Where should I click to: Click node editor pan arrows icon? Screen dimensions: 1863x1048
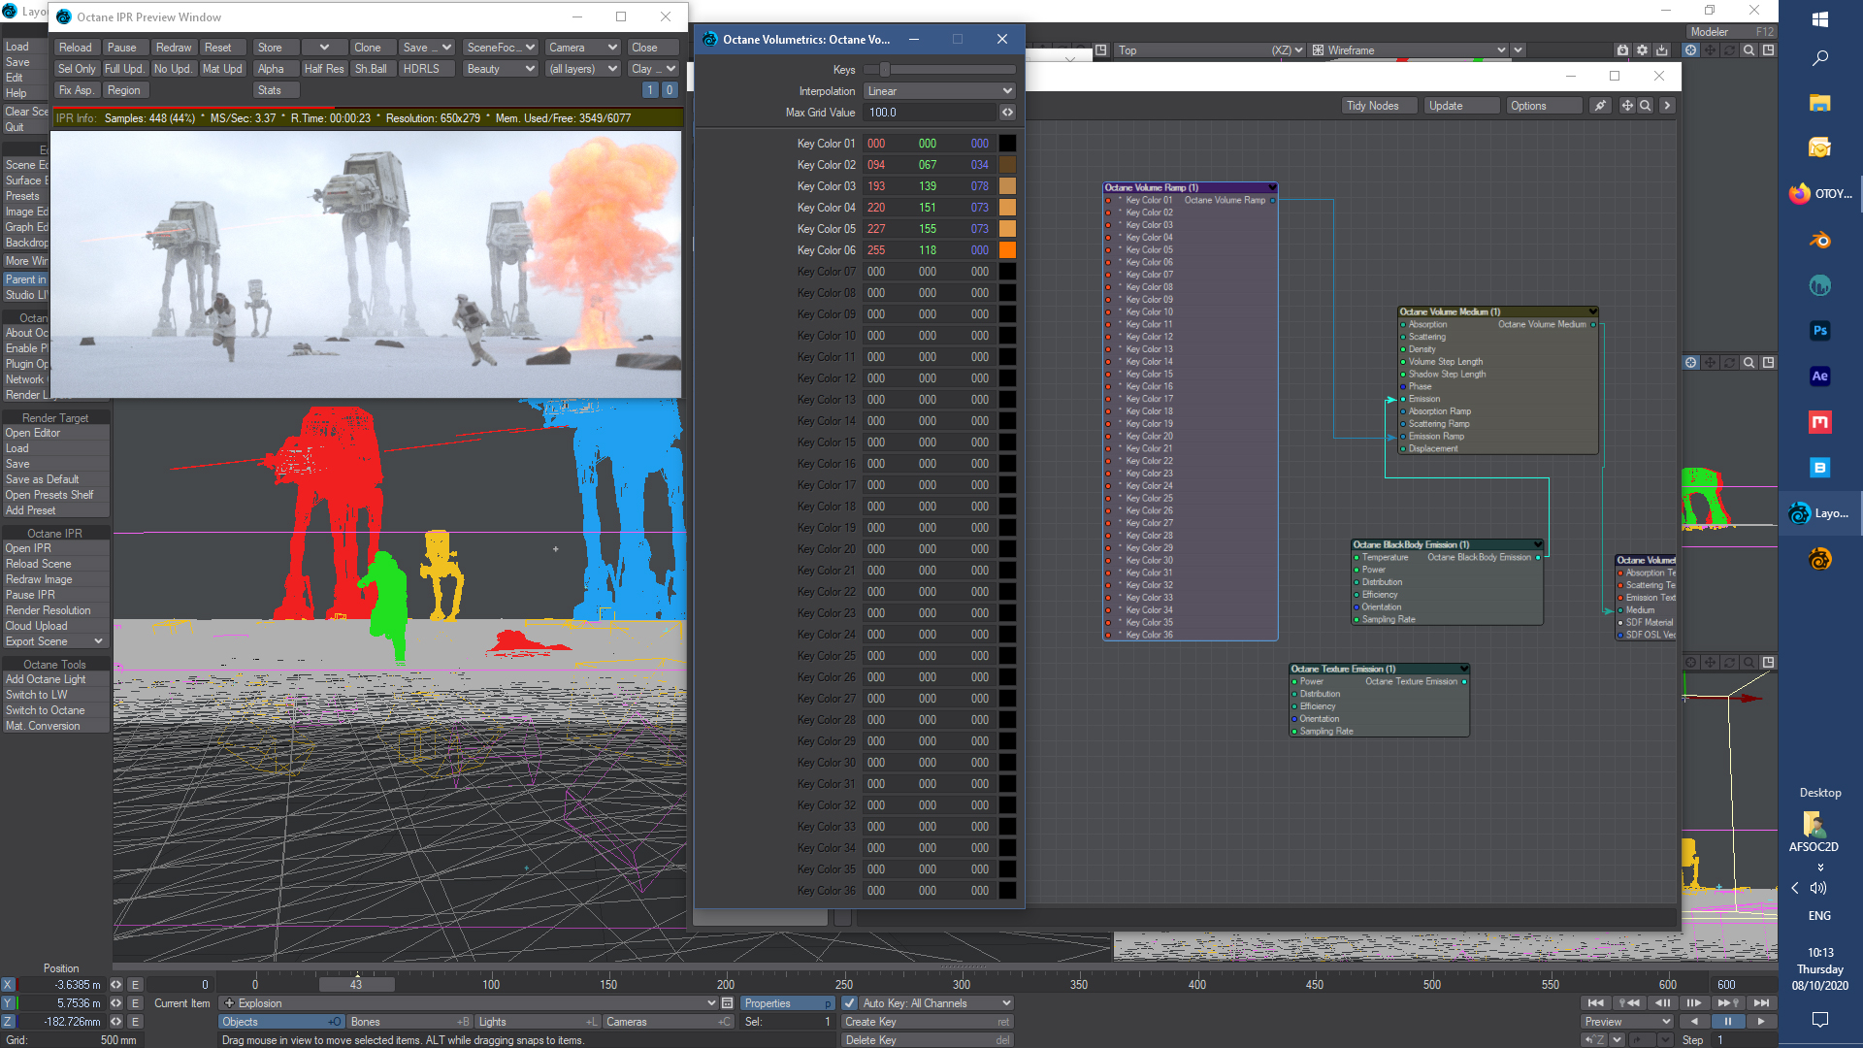[x=1627, y=106]
